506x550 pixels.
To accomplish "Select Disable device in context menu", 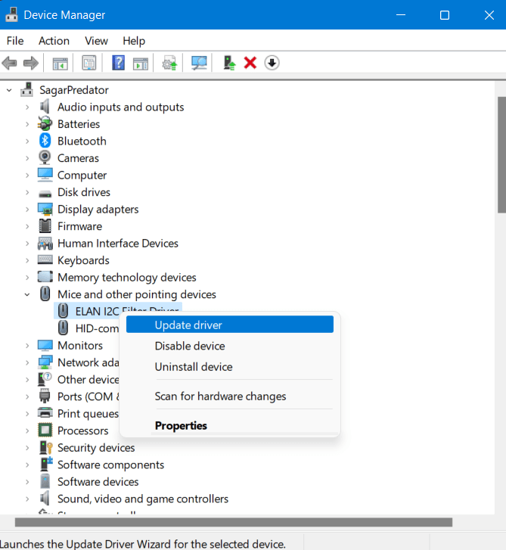I will (189, 346).
